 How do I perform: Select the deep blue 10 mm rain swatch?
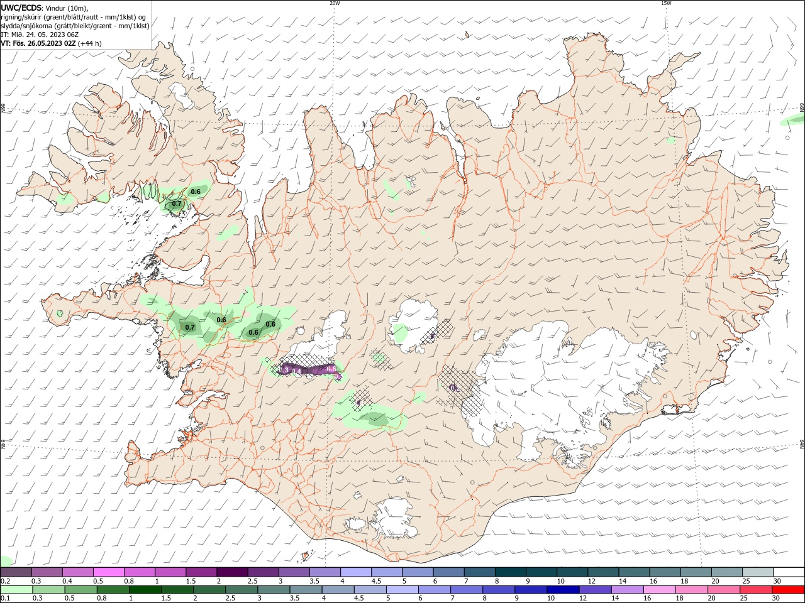tap(563, 590)
